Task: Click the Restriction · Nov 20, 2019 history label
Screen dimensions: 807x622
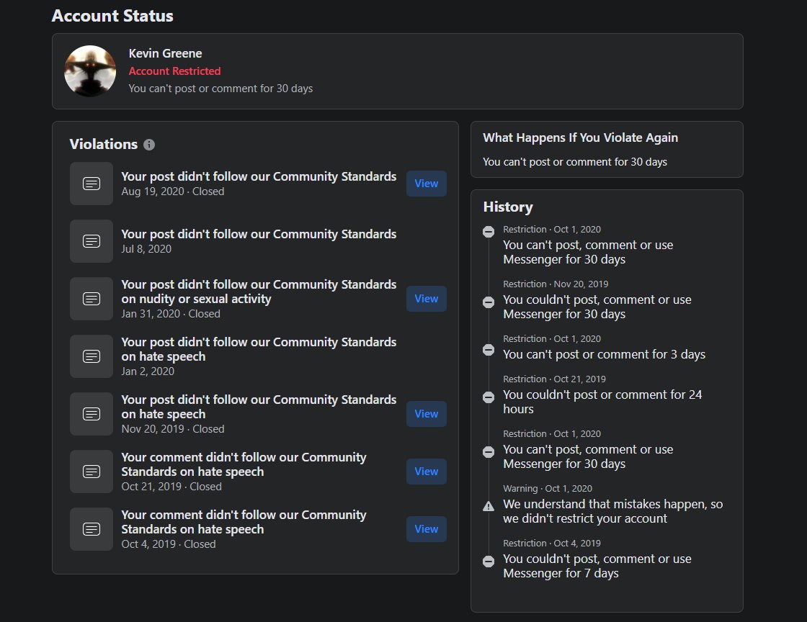Action: tap(556, 284)
